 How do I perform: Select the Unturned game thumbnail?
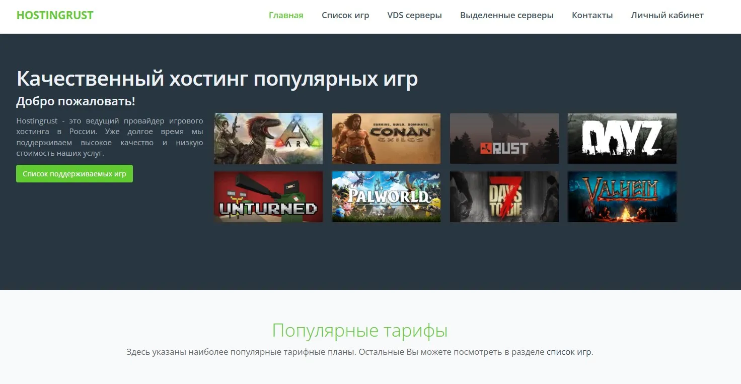coord(268,197)
